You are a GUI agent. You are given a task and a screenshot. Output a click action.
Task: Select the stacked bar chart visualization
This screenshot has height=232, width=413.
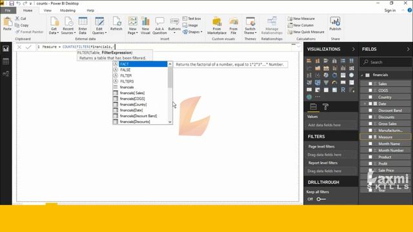[x=309, y=61]
